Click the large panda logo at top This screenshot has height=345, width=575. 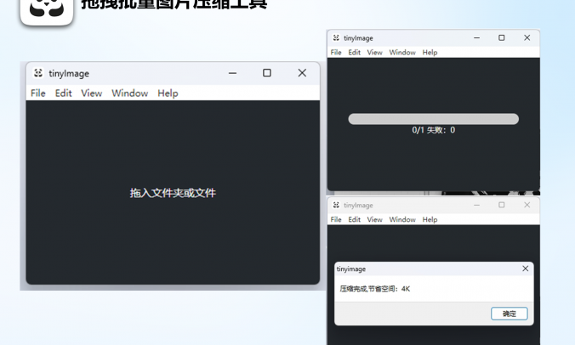(x=47, y=11)
